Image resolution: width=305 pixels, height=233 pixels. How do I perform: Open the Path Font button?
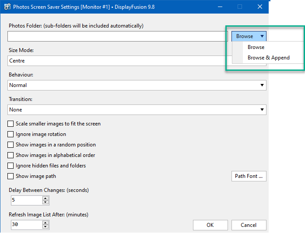249,176
